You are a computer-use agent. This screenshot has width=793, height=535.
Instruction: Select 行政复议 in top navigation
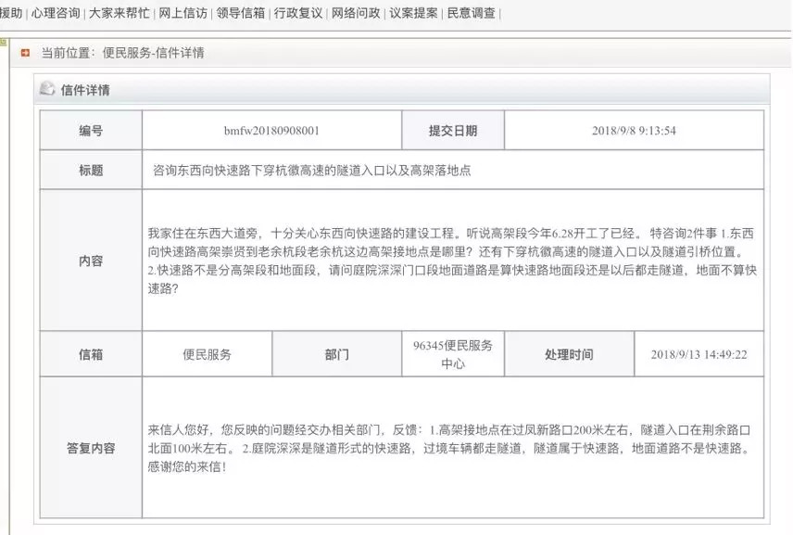(298, 13)
